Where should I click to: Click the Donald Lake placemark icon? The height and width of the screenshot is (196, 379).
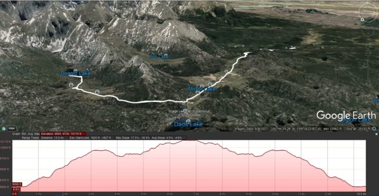pos(75,71)
